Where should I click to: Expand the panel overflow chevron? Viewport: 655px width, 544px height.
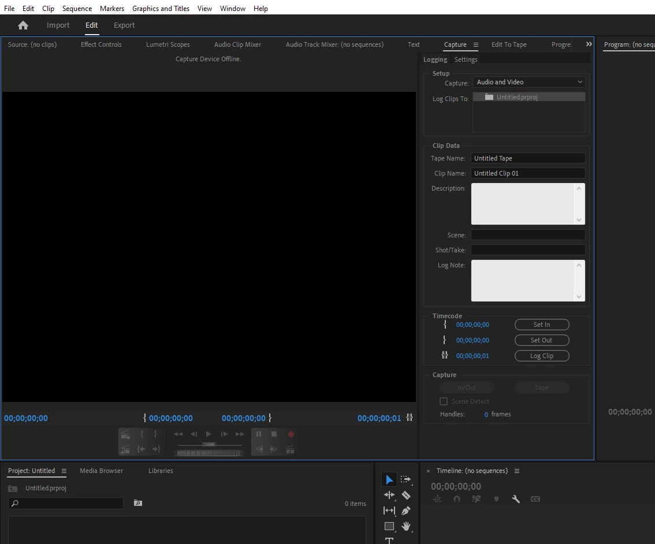[589, 44]
